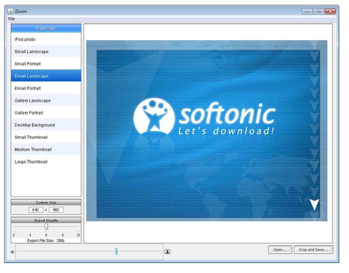The image size is (349, 273).
Task: Select iPod photo export size
Action: tap(46, 40)
